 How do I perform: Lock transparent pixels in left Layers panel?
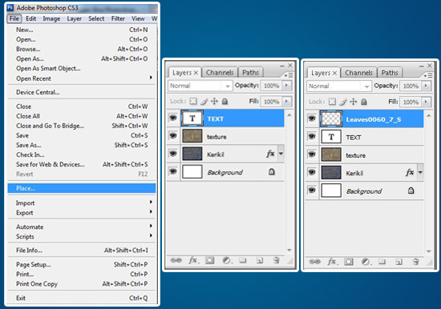click(193, 101)
